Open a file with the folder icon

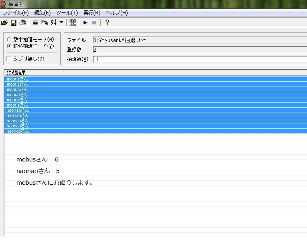(x=4, y=22)
